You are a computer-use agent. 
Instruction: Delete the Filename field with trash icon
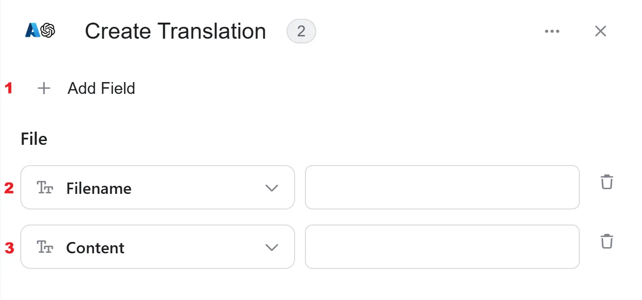pos(607,182)
